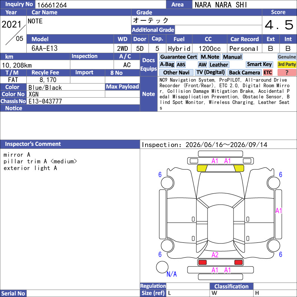This screenshot has width=297, height=297.
Task: Click the A-Bag equipment badge
Action: point(167,65)
